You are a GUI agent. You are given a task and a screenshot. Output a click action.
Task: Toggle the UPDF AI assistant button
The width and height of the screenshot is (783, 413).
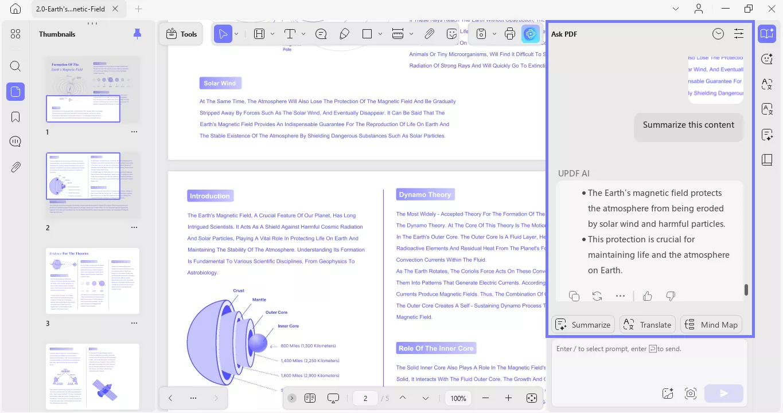pyautogui.click(x=531, y=34)
